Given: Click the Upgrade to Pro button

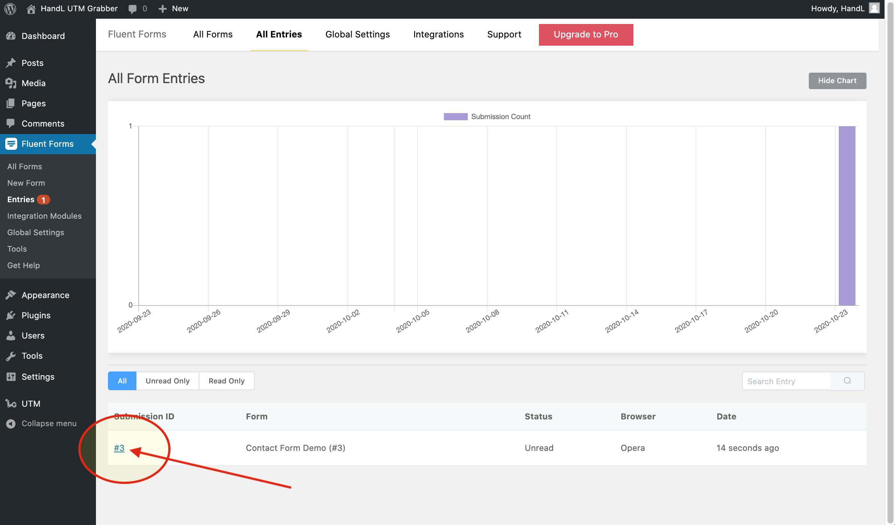Looking at the screenshot, I should pos(586,34).
